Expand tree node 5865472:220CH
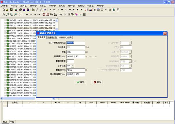The image size is (175, 124). point(5,21)
